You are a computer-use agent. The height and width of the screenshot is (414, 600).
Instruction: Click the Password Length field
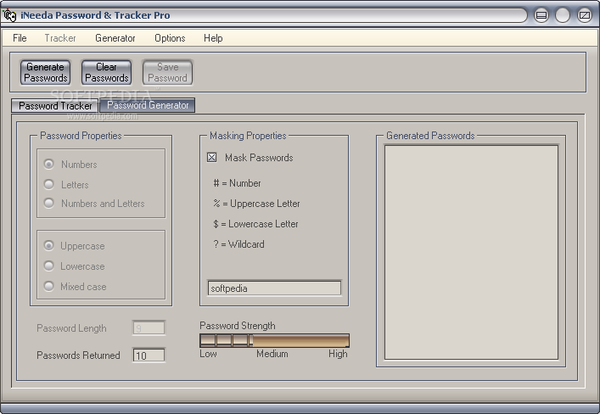[x=149, y=328]
